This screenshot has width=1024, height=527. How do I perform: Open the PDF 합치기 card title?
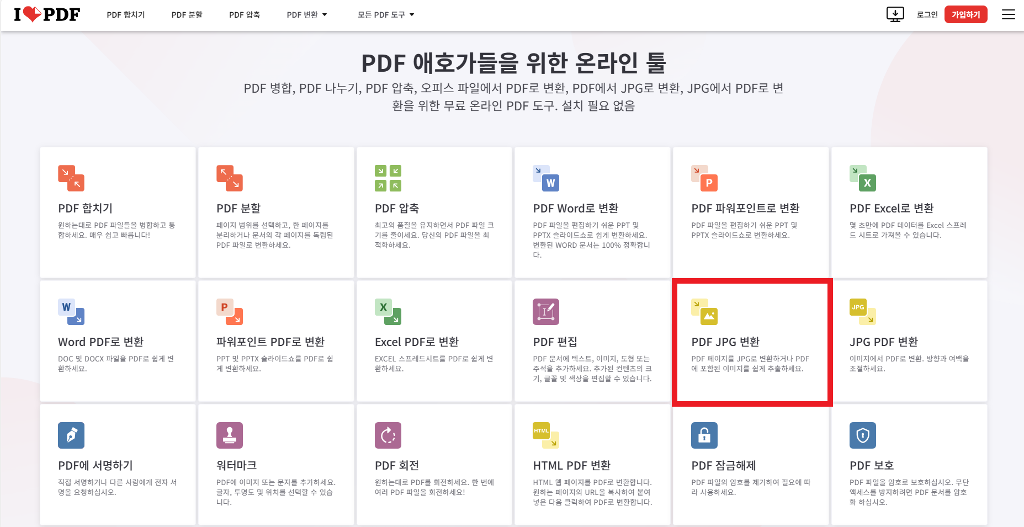[86, 209]
